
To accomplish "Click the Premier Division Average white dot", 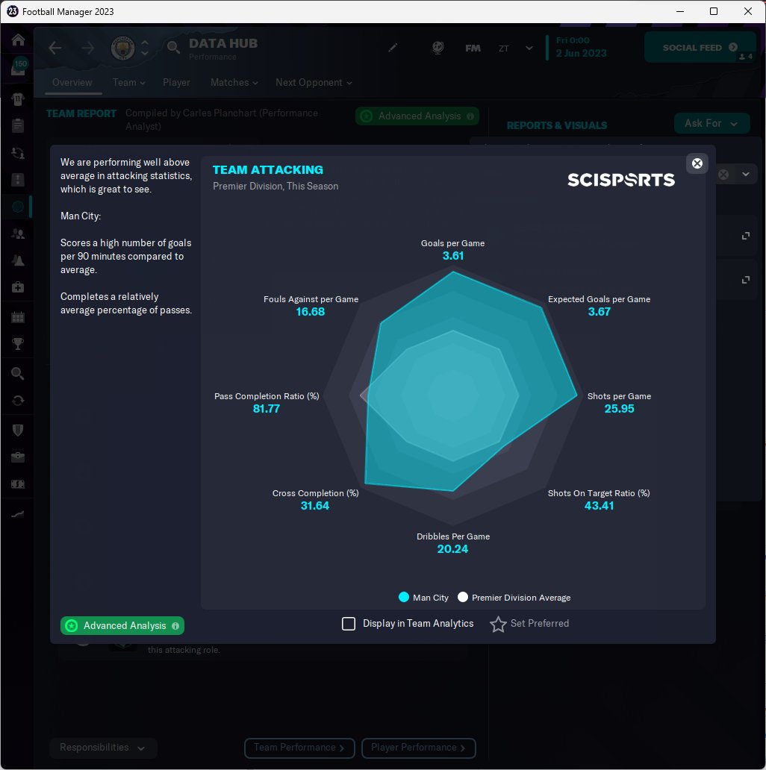I will point(462,597).
